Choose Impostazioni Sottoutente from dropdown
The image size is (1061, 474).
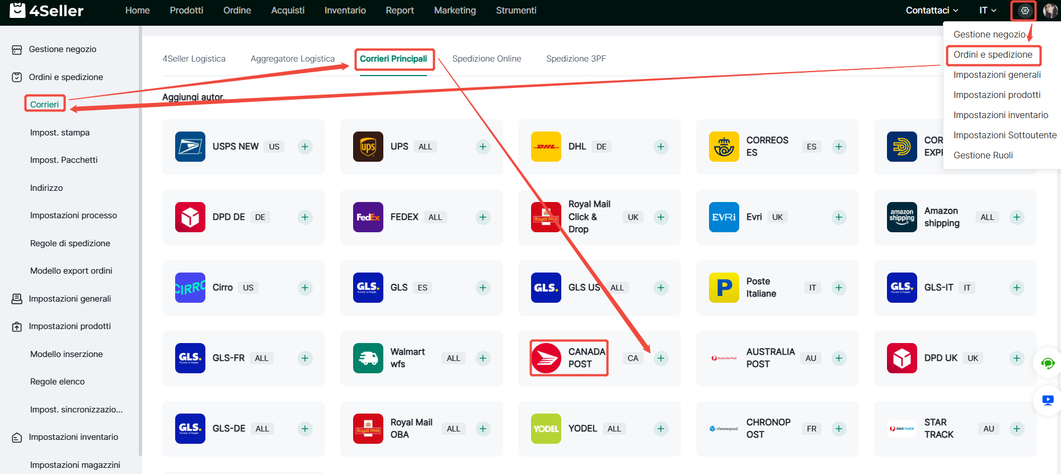[x=1005, y=135]
